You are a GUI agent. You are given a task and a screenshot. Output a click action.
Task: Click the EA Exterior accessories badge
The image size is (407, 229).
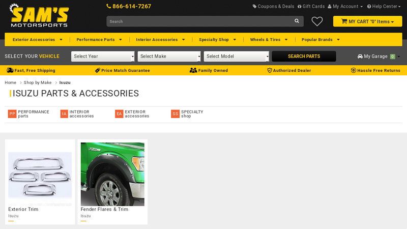coord(119,113)
